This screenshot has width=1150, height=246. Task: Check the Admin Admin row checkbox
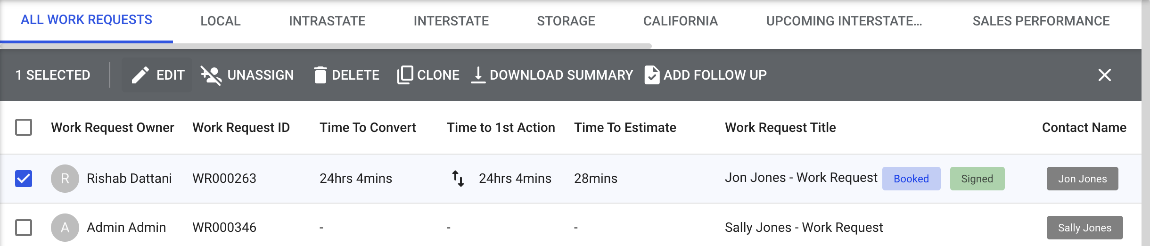[x=24, y=228]
